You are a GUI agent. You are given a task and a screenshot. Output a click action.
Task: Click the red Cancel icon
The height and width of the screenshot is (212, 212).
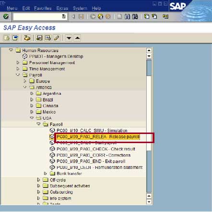(x=108, y=16)
